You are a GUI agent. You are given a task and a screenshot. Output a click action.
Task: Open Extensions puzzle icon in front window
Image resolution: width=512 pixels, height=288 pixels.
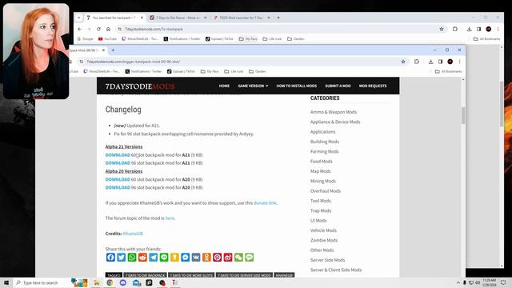pyautogui.click(x=417, y=62)
